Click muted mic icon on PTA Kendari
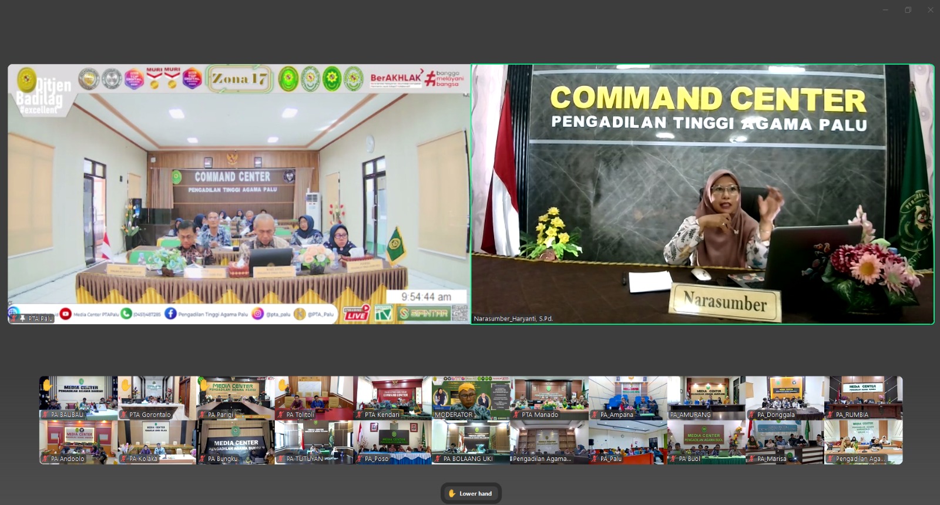940x505 pixels. 360,415
